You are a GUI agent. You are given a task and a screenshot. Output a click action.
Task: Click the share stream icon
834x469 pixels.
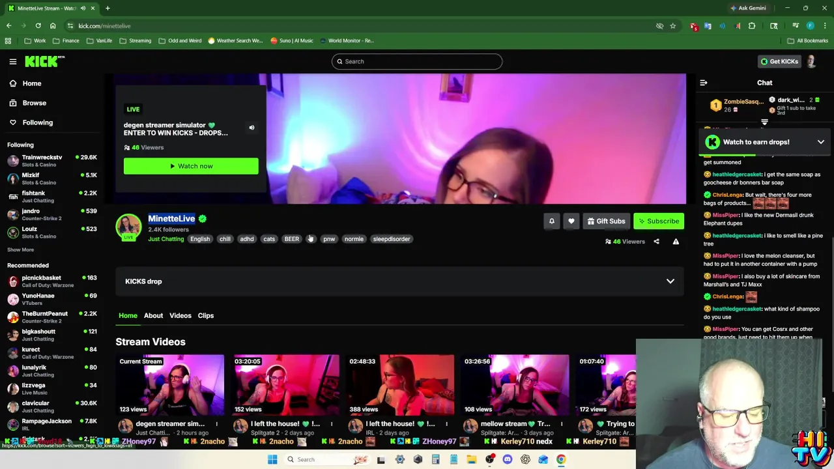click(x=656, y=242)
